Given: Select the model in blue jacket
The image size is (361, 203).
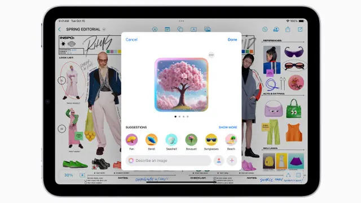Looking at the screenshot, I should point(105,103).
